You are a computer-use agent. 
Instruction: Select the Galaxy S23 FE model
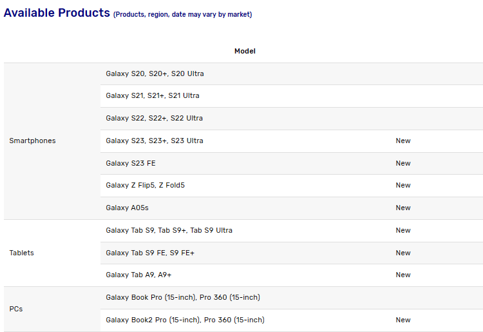[131, 163]
